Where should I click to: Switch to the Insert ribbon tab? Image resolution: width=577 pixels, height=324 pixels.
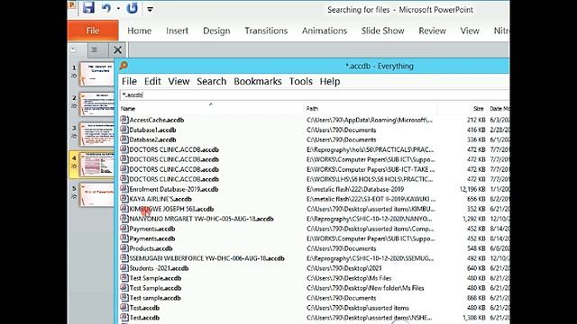click(x=177, y=31)
